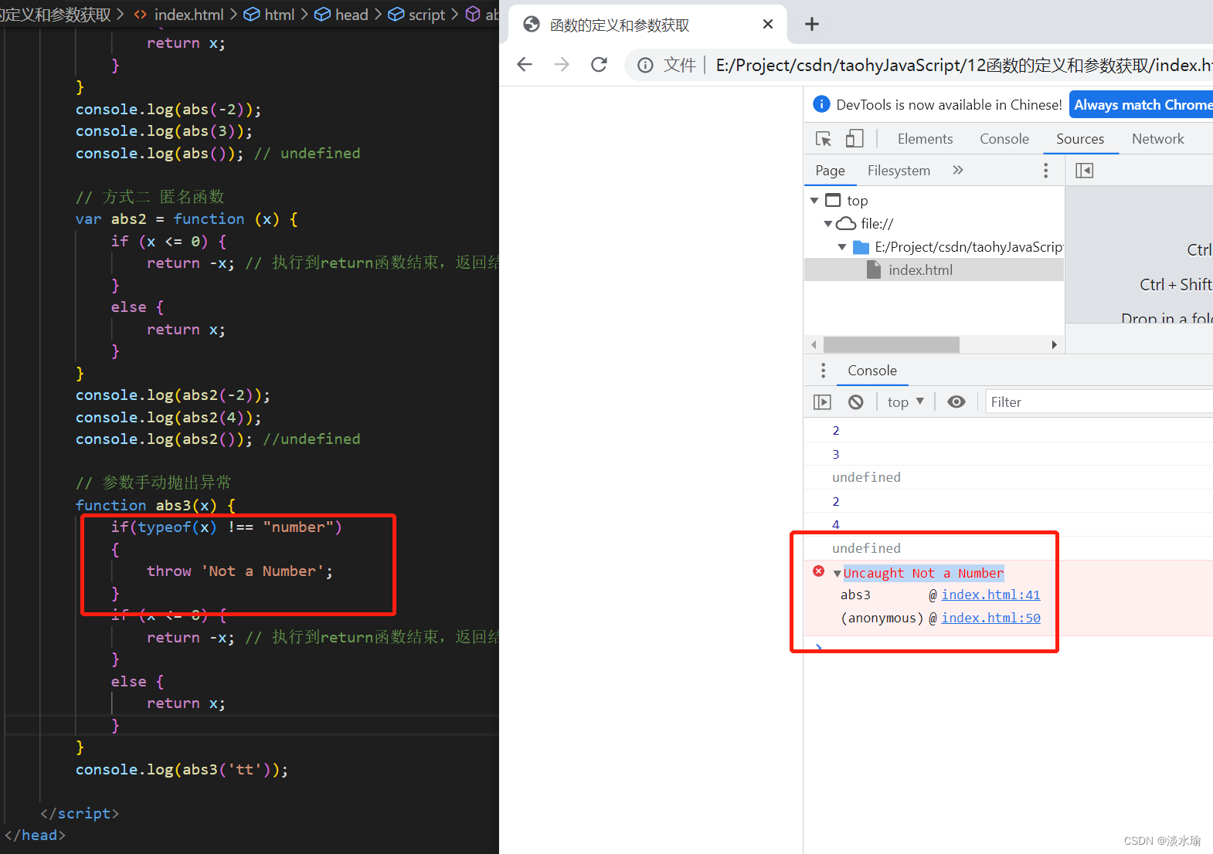Viewport: 1213px width, 854px height.
Task: Click the E:/Project/csdn folder icon
Action: tap(861, 247)
